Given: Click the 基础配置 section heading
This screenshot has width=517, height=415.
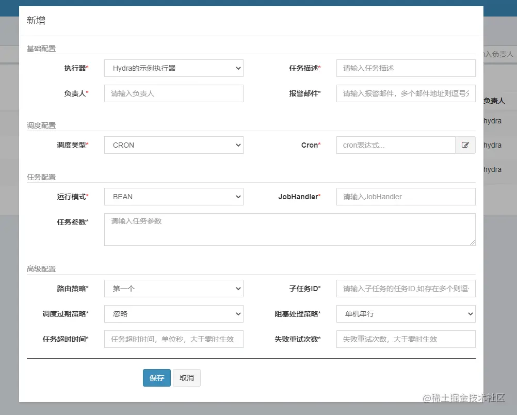Looking at the screenshot, I should click(41, 49).
